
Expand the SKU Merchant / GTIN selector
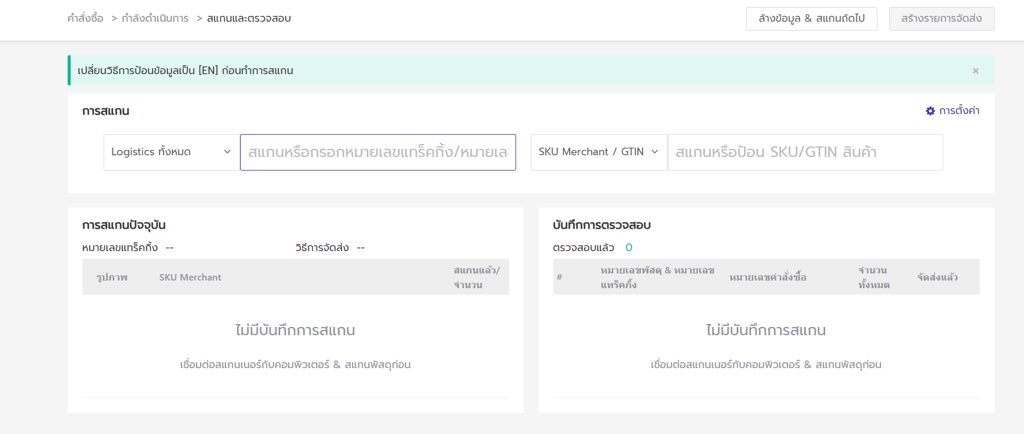599,152
